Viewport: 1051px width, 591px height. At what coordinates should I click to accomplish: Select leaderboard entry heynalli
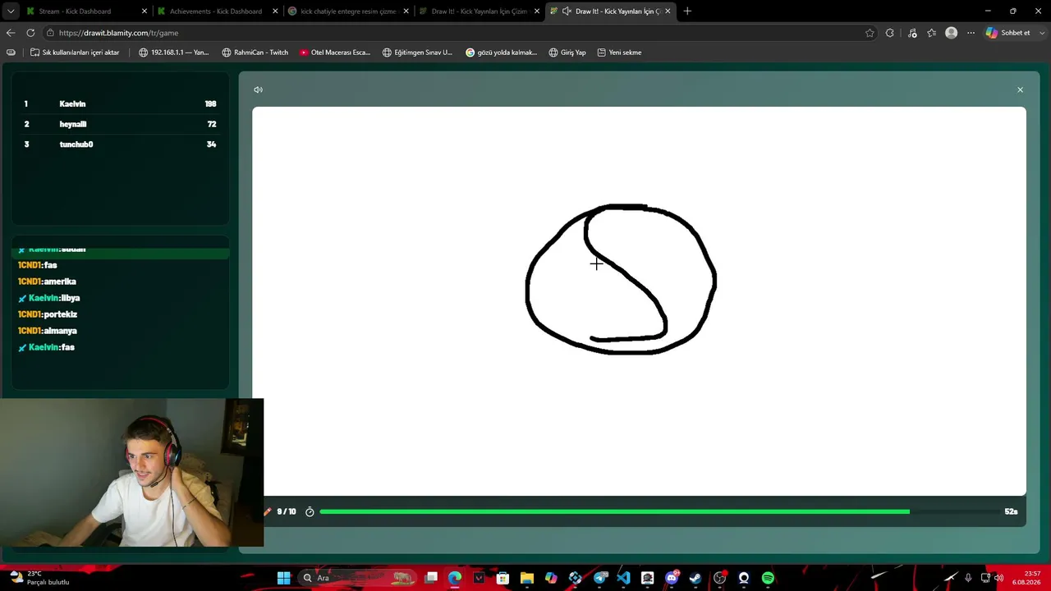coord(120,124)
